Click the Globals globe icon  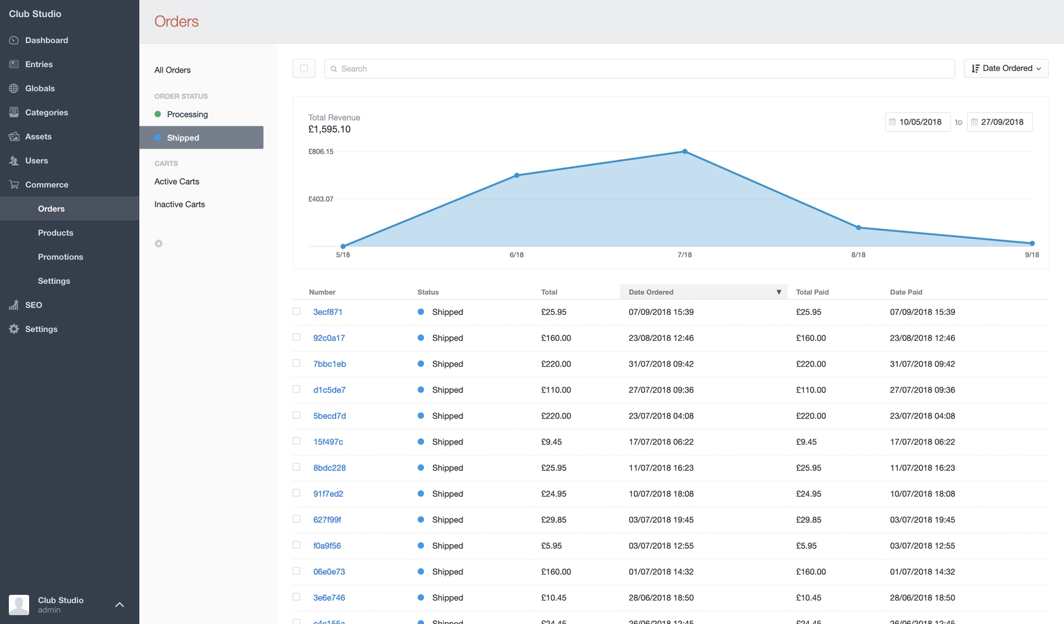coord(14,89)
